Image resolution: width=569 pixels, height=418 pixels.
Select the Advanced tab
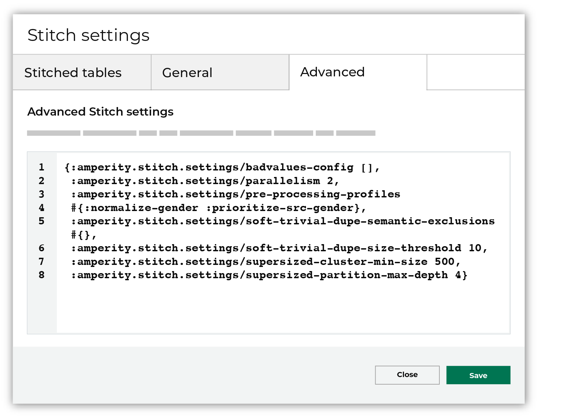(x=358, y=72)
